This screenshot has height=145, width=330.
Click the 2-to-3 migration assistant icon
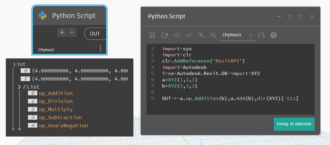point(261,35)
